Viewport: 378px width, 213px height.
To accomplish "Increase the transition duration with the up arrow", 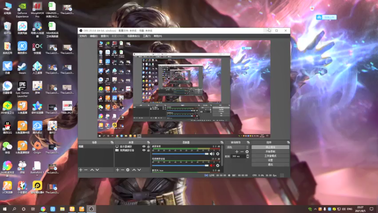I will [247, 155].
